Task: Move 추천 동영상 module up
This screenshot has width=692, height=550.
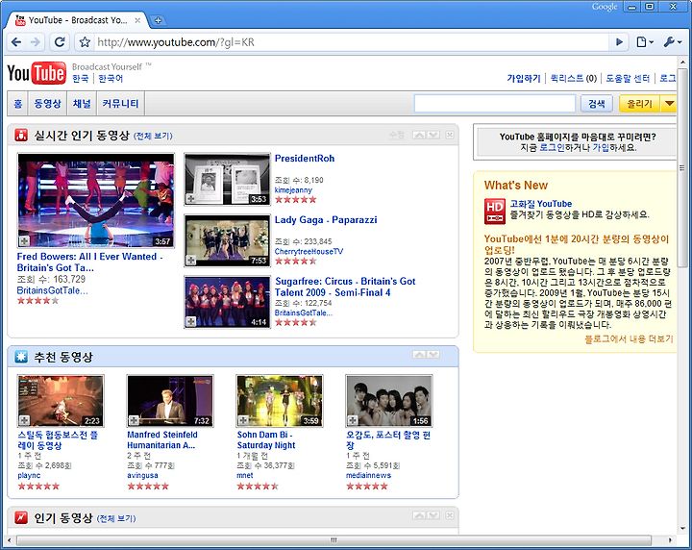Action: tap(419, 355)
